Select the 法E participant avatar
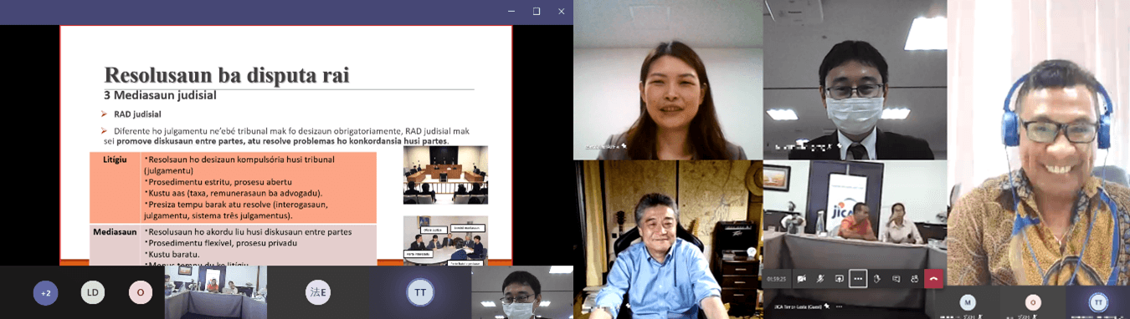Image resolution: width=1130 pixels, height=319 pixels. coord(318,292)
